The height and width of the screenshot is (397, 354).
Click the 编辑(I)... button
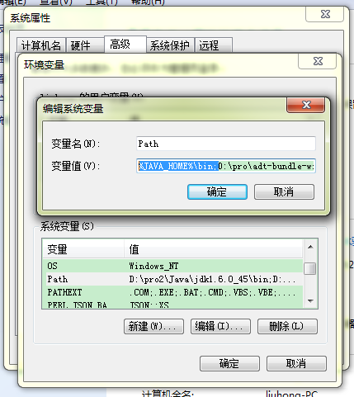tap(220, 327)
